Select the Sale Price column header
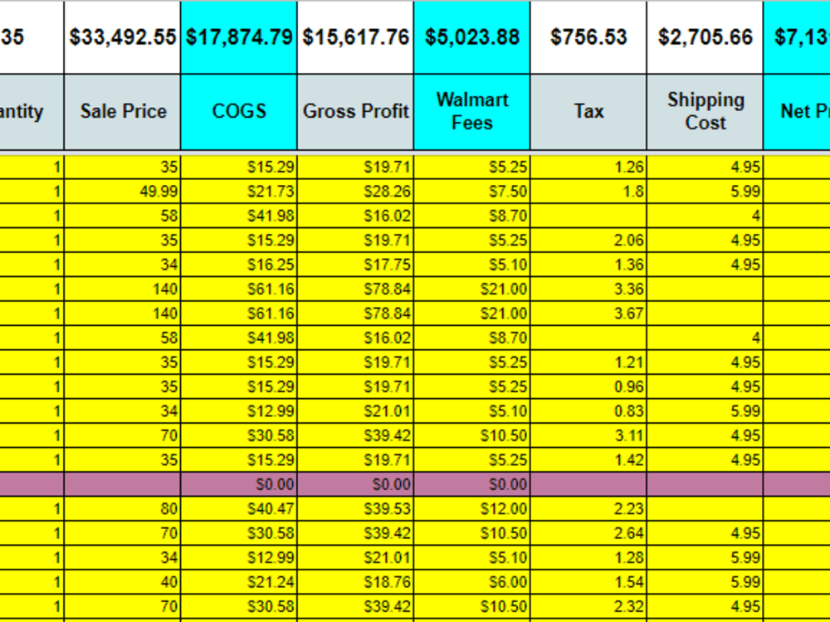Screen dimensions: 830x622 [x=122, y=112]
